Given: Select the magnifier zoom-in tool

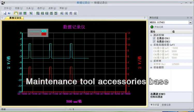Looking at the screenshot, I should click(x=38, y=13).
